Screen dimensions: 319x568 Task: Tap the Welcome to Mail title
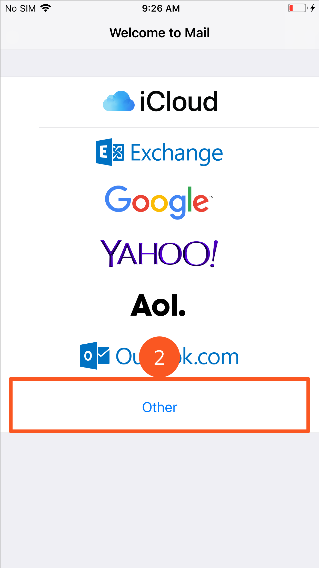pos(159,33)
